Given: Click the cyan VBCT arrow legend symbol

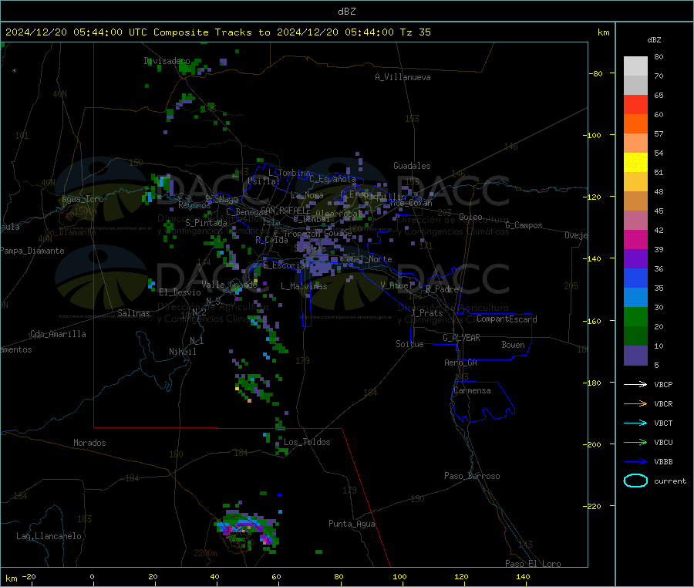Looking at the screenshot, I should (x=635, y=423).
